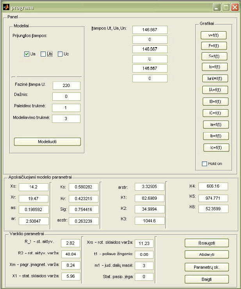The width and height of the screenshot is (241, 289).
Task: Click the Fazinė įtampa U field (220)
Action: click(x=66, y=85)
